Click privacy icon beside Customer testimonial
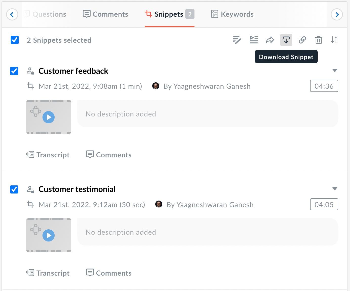 pos(30,189)
